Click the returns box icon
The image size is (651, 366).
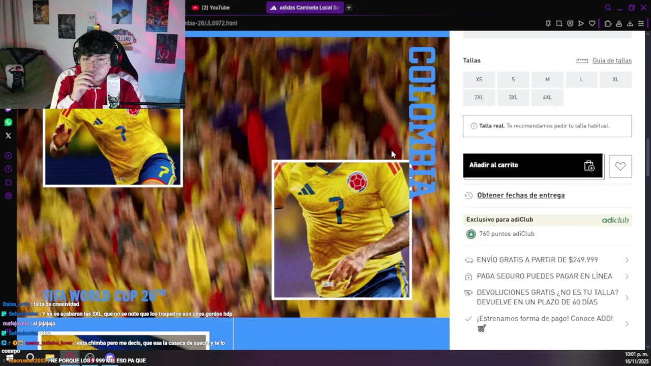468,293
